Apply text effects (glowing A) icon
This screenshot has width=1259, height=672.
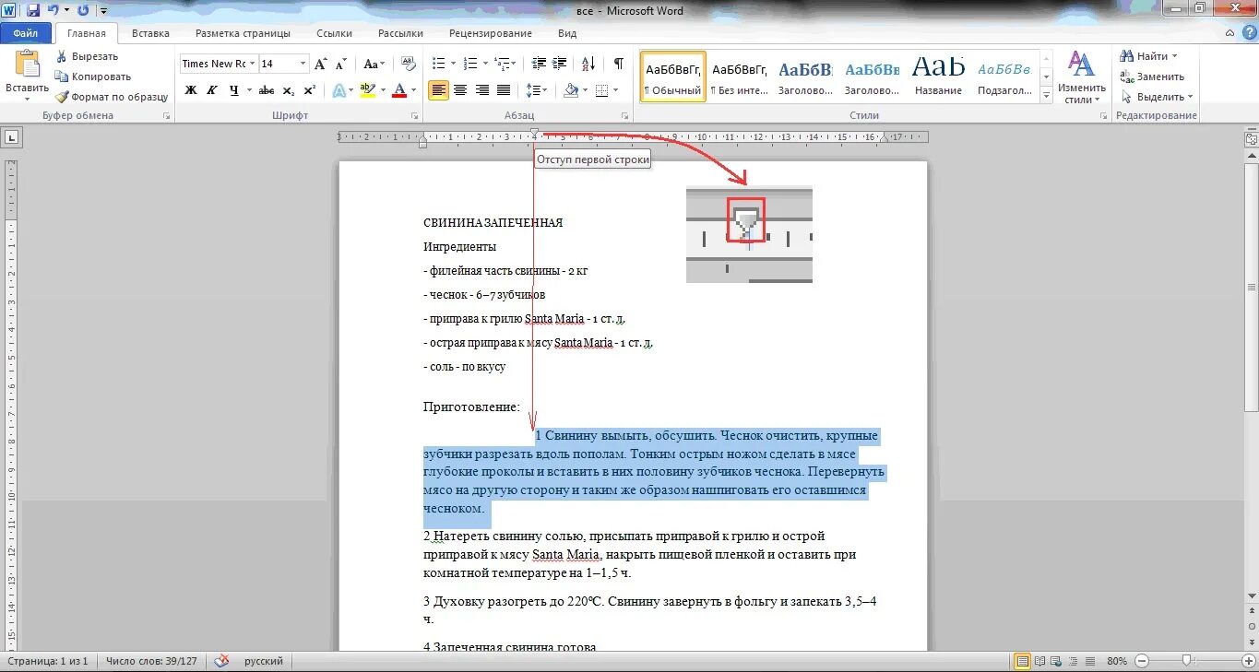(339, 90)
